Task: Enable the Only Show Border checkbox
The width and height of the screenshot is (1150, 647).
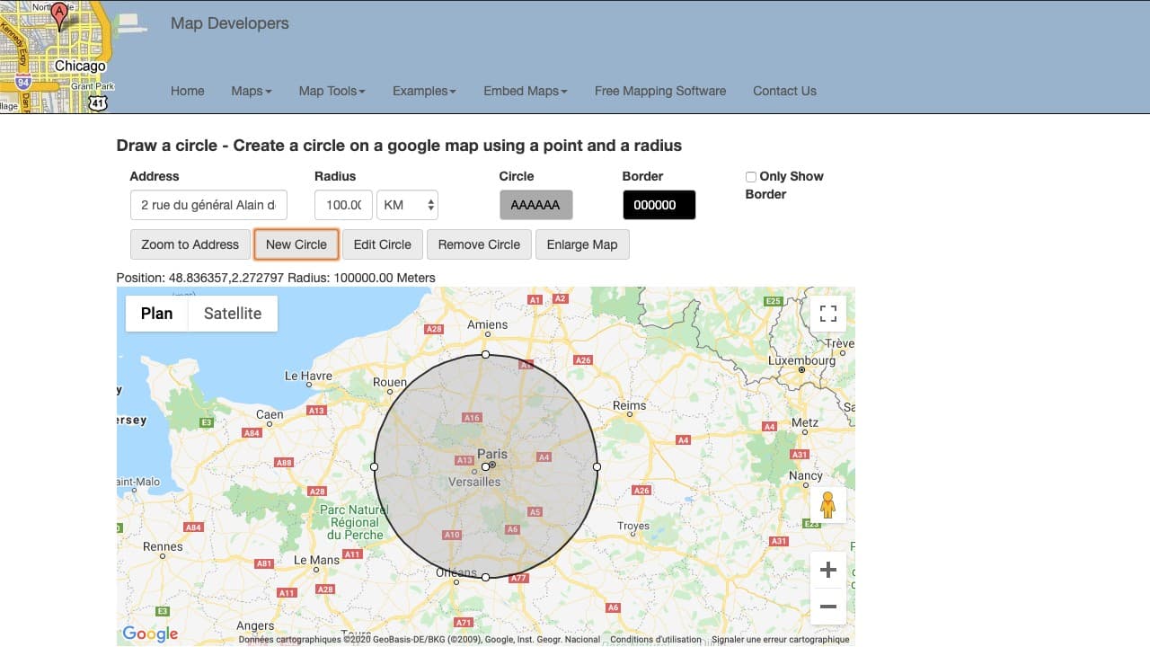Action: click(x=751, y=177)
